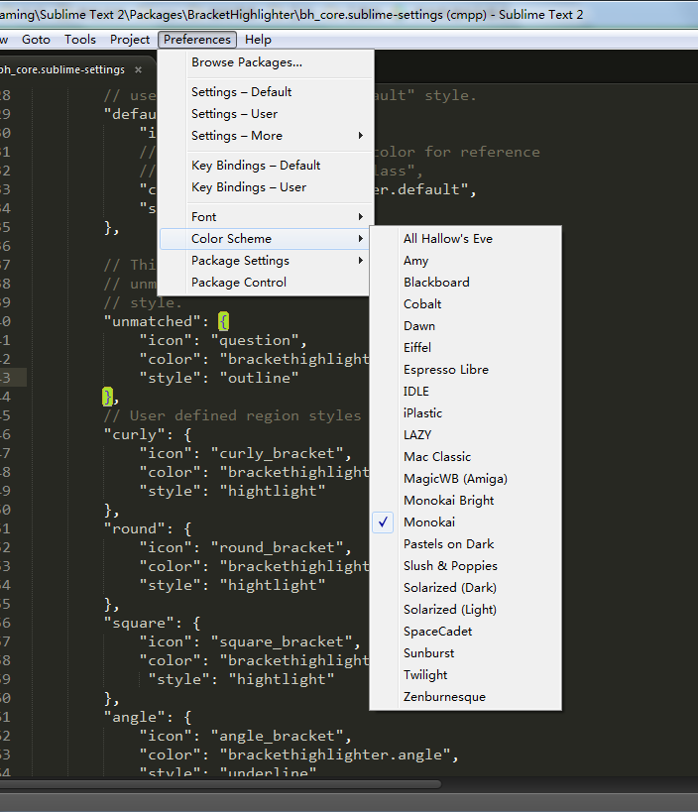Select iPlastic color scheme

[466, 412]
